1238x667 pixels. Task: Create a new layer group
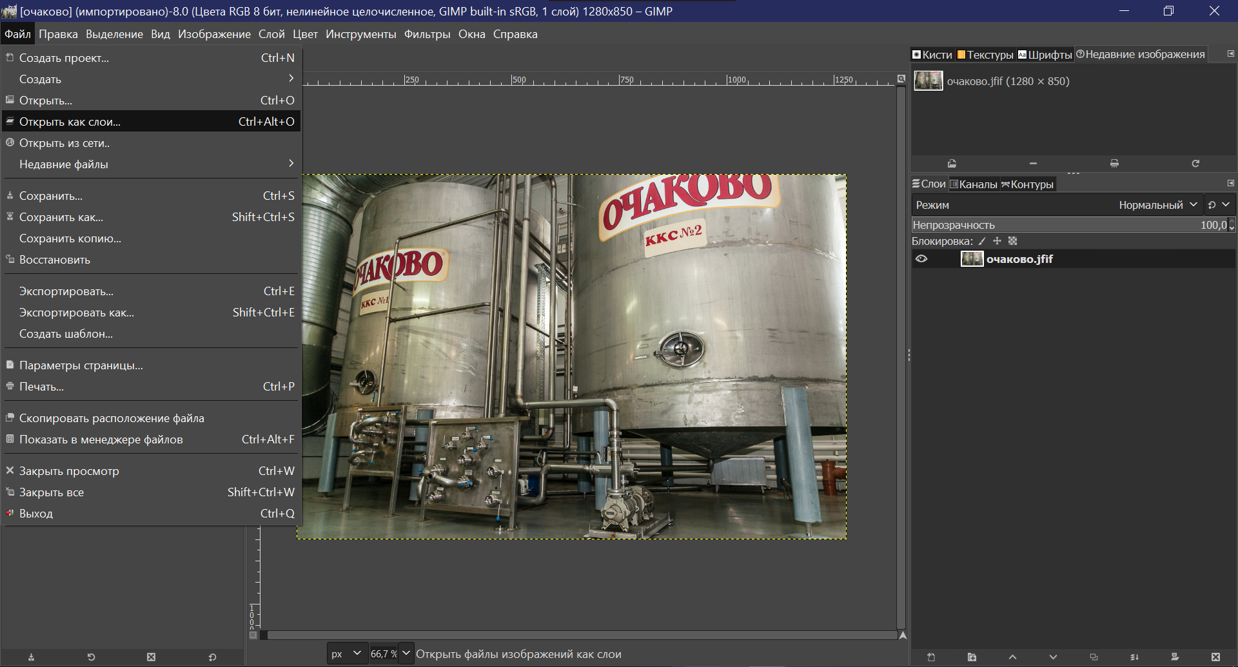pyautogui.click(x=972, y=657)
